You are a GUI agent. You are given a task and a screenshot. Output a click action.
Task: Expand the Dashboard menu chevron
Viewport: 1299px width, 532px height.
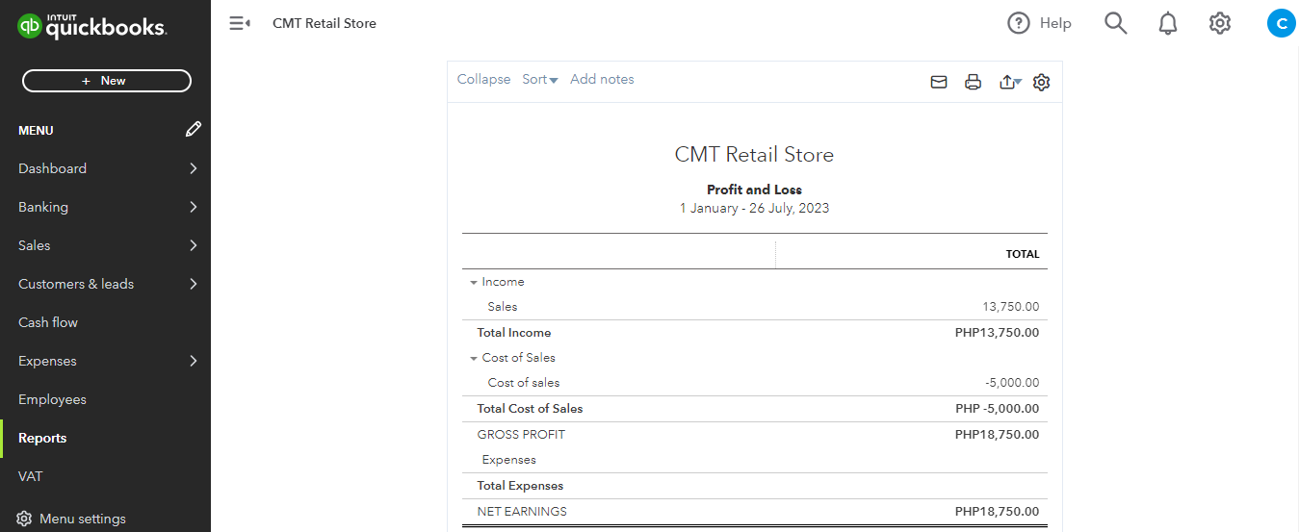pos(193,168)
